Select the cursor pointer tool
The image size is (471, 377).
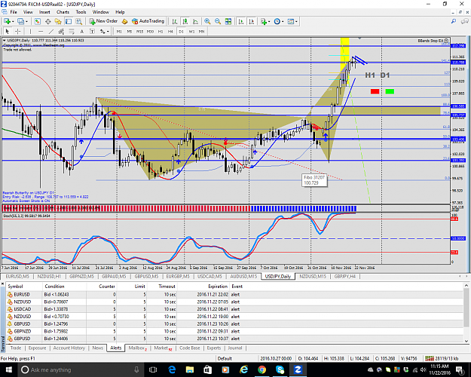click(8, 31)
